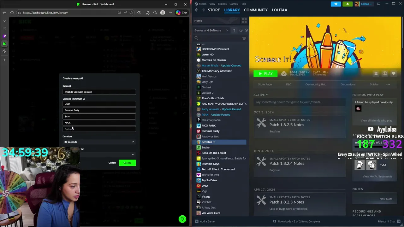Click Add a Game at the bottom

tap(204, 221)
